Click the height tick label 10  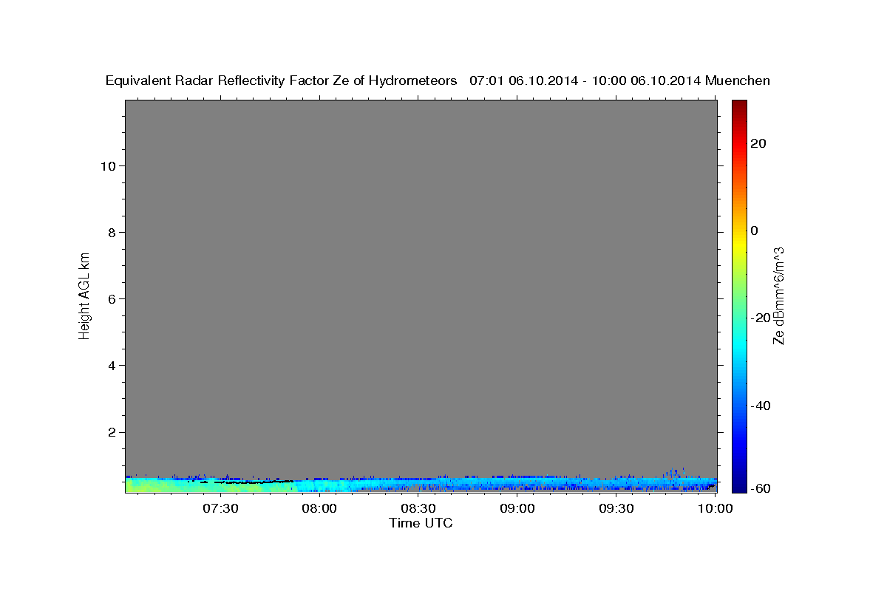(x=107, y=166)
